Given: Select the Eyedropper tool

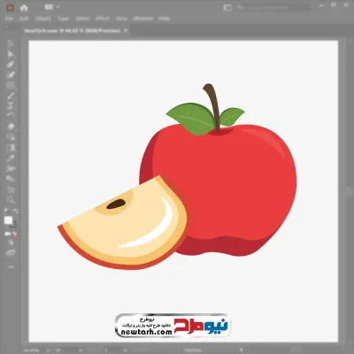Looking at the screenshot, I should [11, 158].
